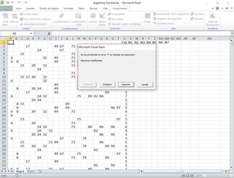Open the Macros list icon
The width and height of the screenshot is (234, 178).
tap(14, 19)
